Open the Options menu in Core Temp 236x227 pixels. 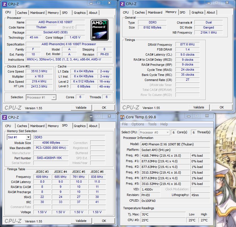(138, 124)
